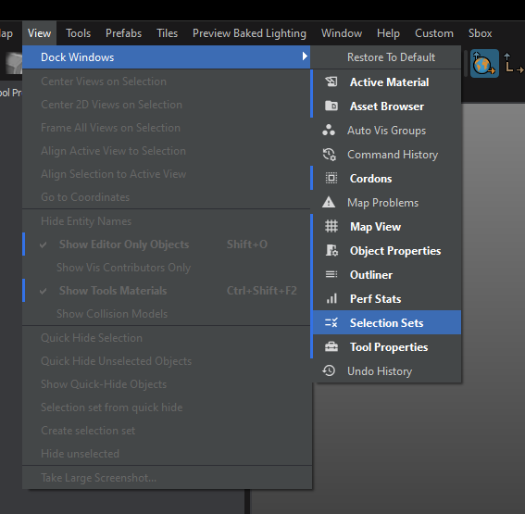This screenshot has width=525, height=514.
Task: Toggle Outliner dock window
Action: [x=386, y=275]
